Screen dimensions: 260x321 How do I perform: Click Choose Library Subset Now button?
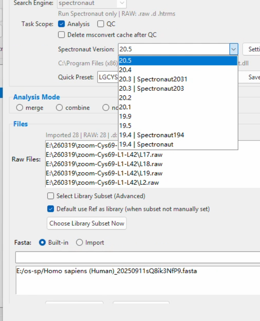tap(87, 223)
